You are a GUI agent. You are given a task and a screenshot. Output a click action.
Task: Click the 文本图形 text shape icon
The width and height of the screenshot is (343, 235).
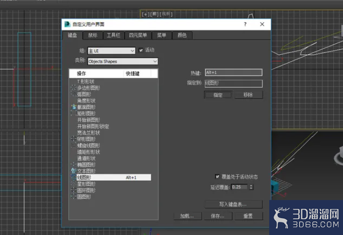73,171
